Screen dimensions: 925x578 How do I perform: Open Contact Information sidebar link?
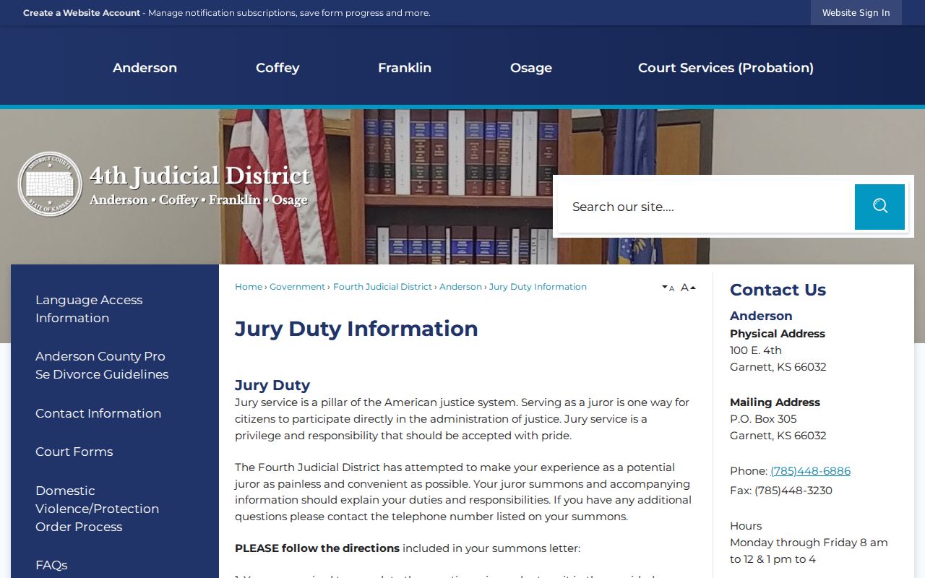click(98, 413)
